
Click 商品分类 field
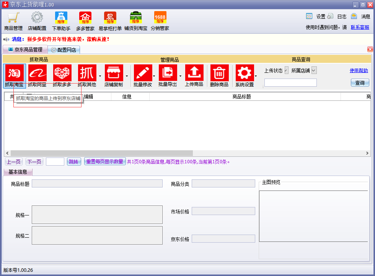click(x=223, y=184)
